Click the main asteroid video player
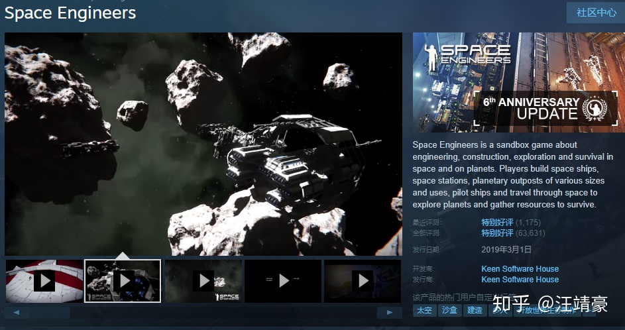 pyautogui.click(x=203, y=144)
